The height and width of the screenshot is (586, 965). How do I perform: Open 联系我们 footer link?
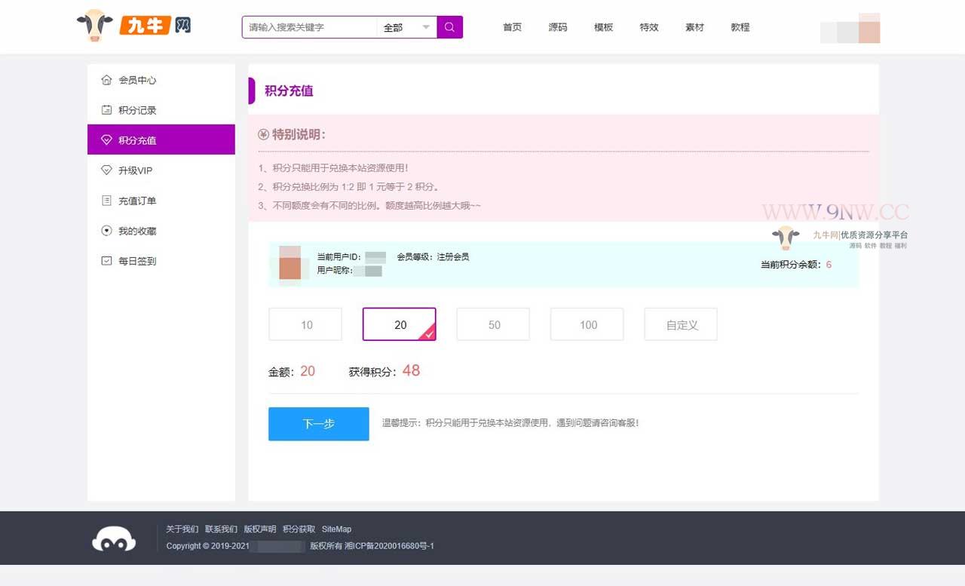pos(221,529)
